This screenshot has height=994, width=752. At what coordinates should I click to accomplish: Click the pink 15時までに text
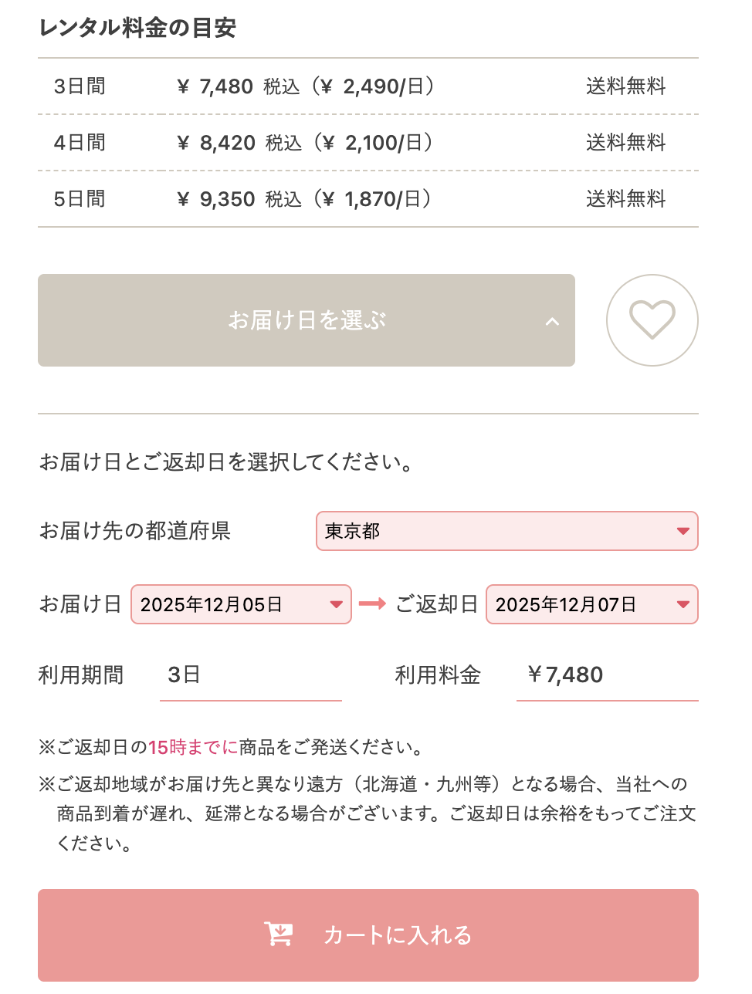(x=193, y=747)
